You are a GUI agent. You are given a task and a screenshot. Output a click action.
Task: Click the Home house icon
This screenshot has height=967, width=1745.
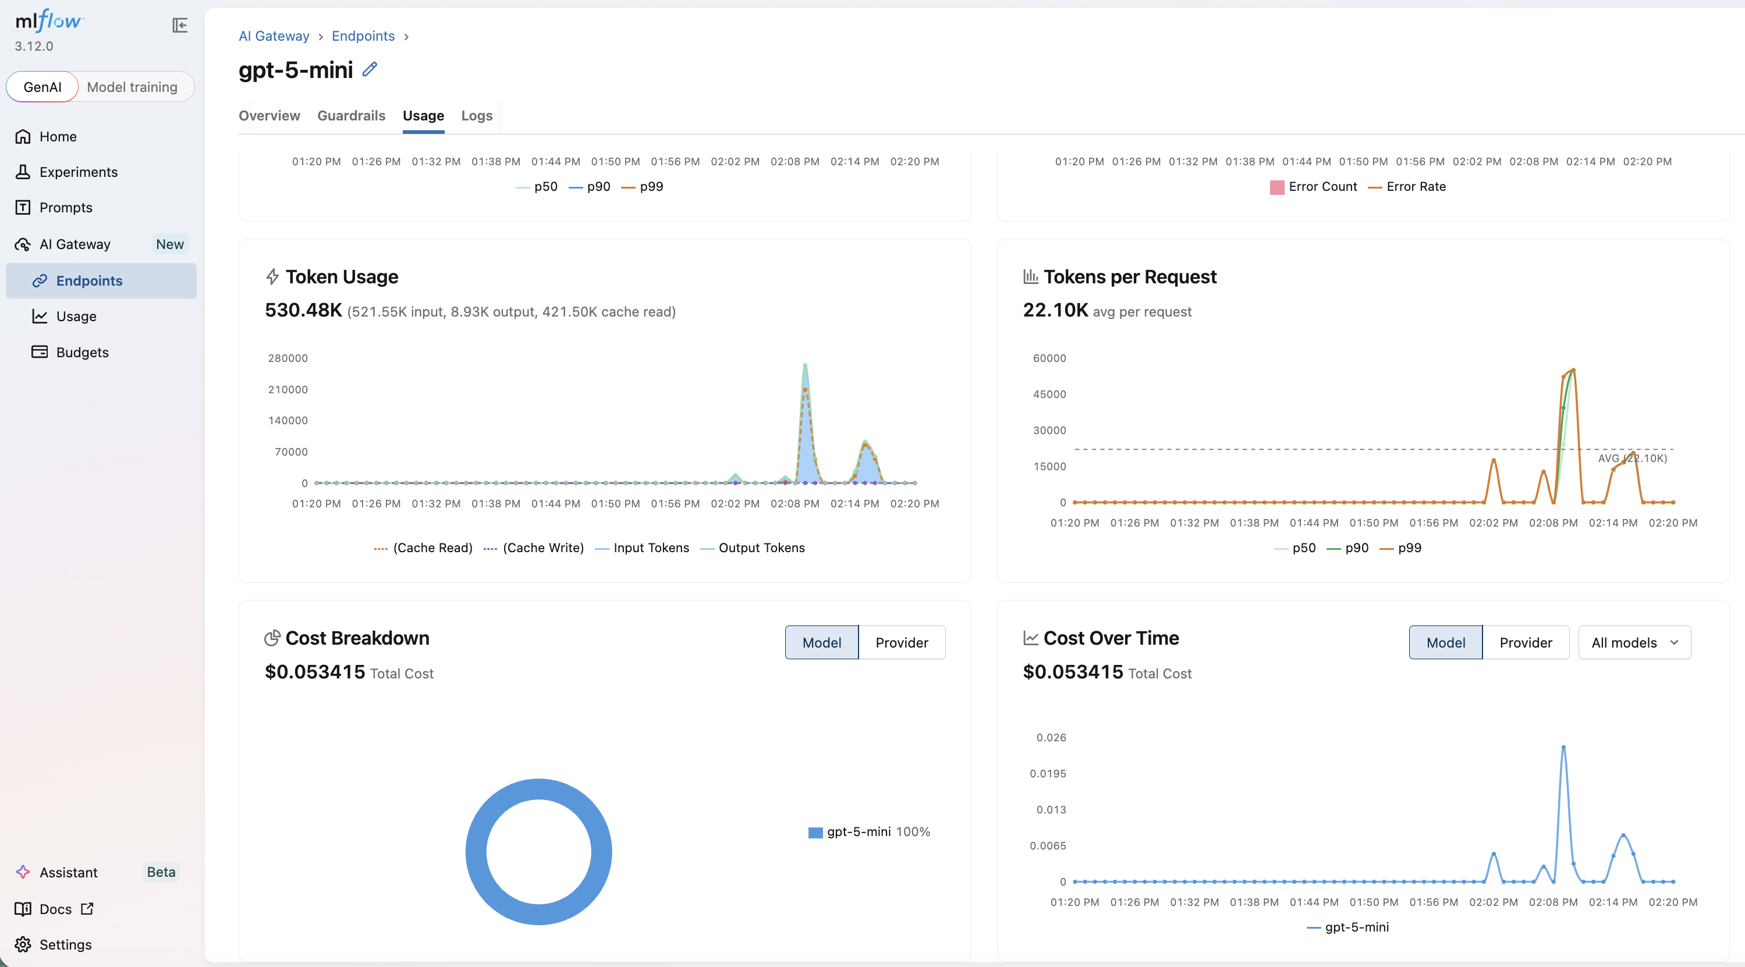[23, 137]
